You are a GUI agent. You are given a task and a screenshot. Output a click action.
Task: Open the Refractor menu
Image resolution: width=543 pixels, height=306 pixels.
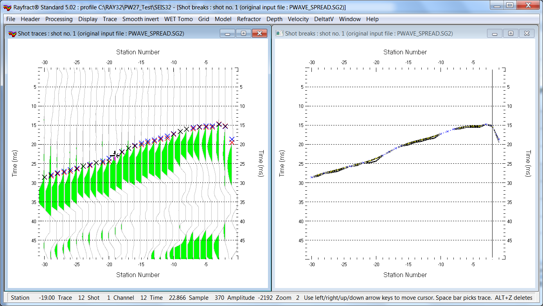tap(249, 19)
